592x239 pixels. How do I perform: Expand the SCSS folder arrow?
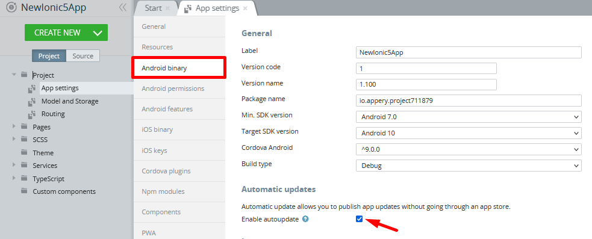point(14,139)
